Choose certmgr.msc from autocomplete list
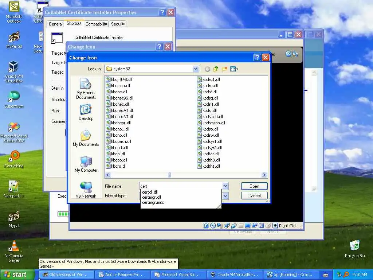Viewport: 373px width, 280px height. [x=153, y=202]
